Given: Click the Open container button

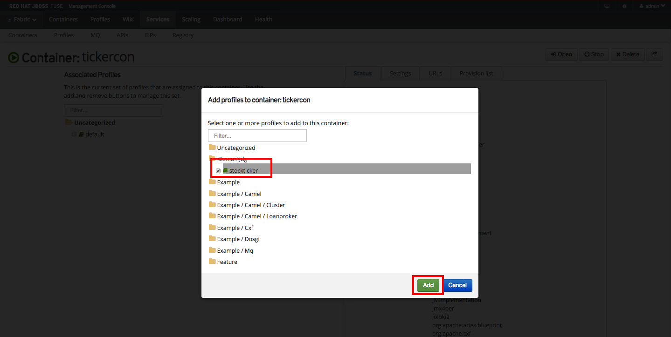Looking at the screenshot, I should 561,54.
